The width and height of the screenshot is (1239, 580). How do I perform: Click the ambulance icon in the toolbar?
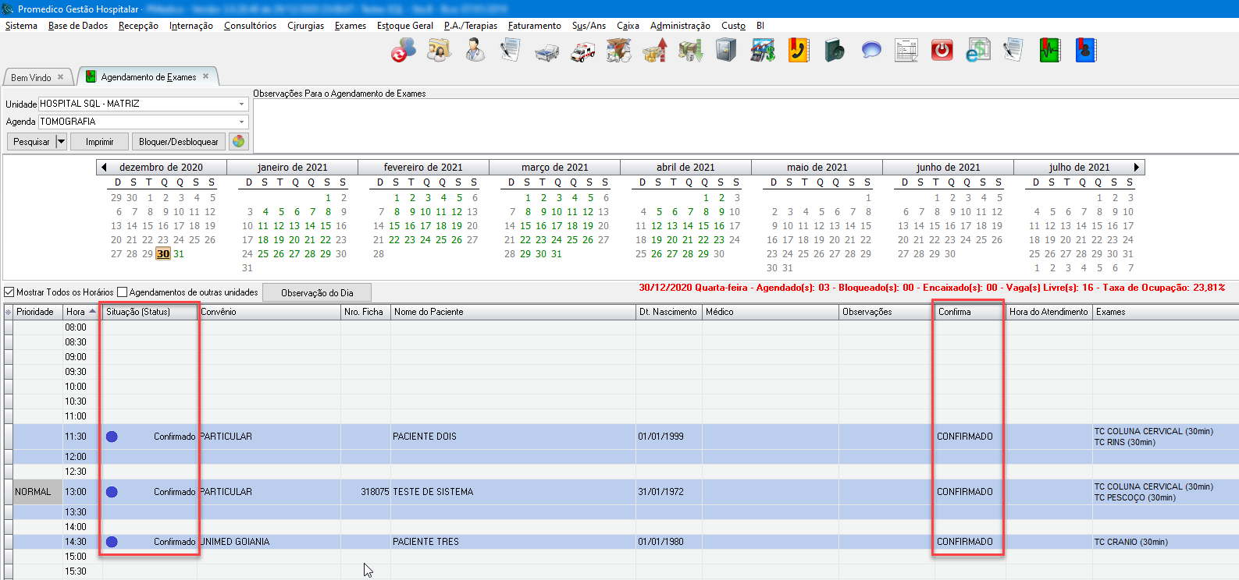tap(582, 51)
